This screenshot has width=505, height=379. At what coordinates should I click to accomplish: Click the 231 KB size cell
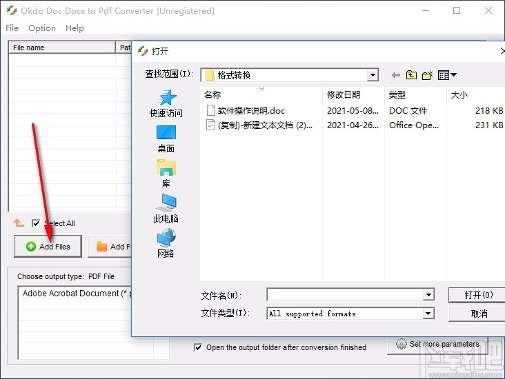[489, 125]
